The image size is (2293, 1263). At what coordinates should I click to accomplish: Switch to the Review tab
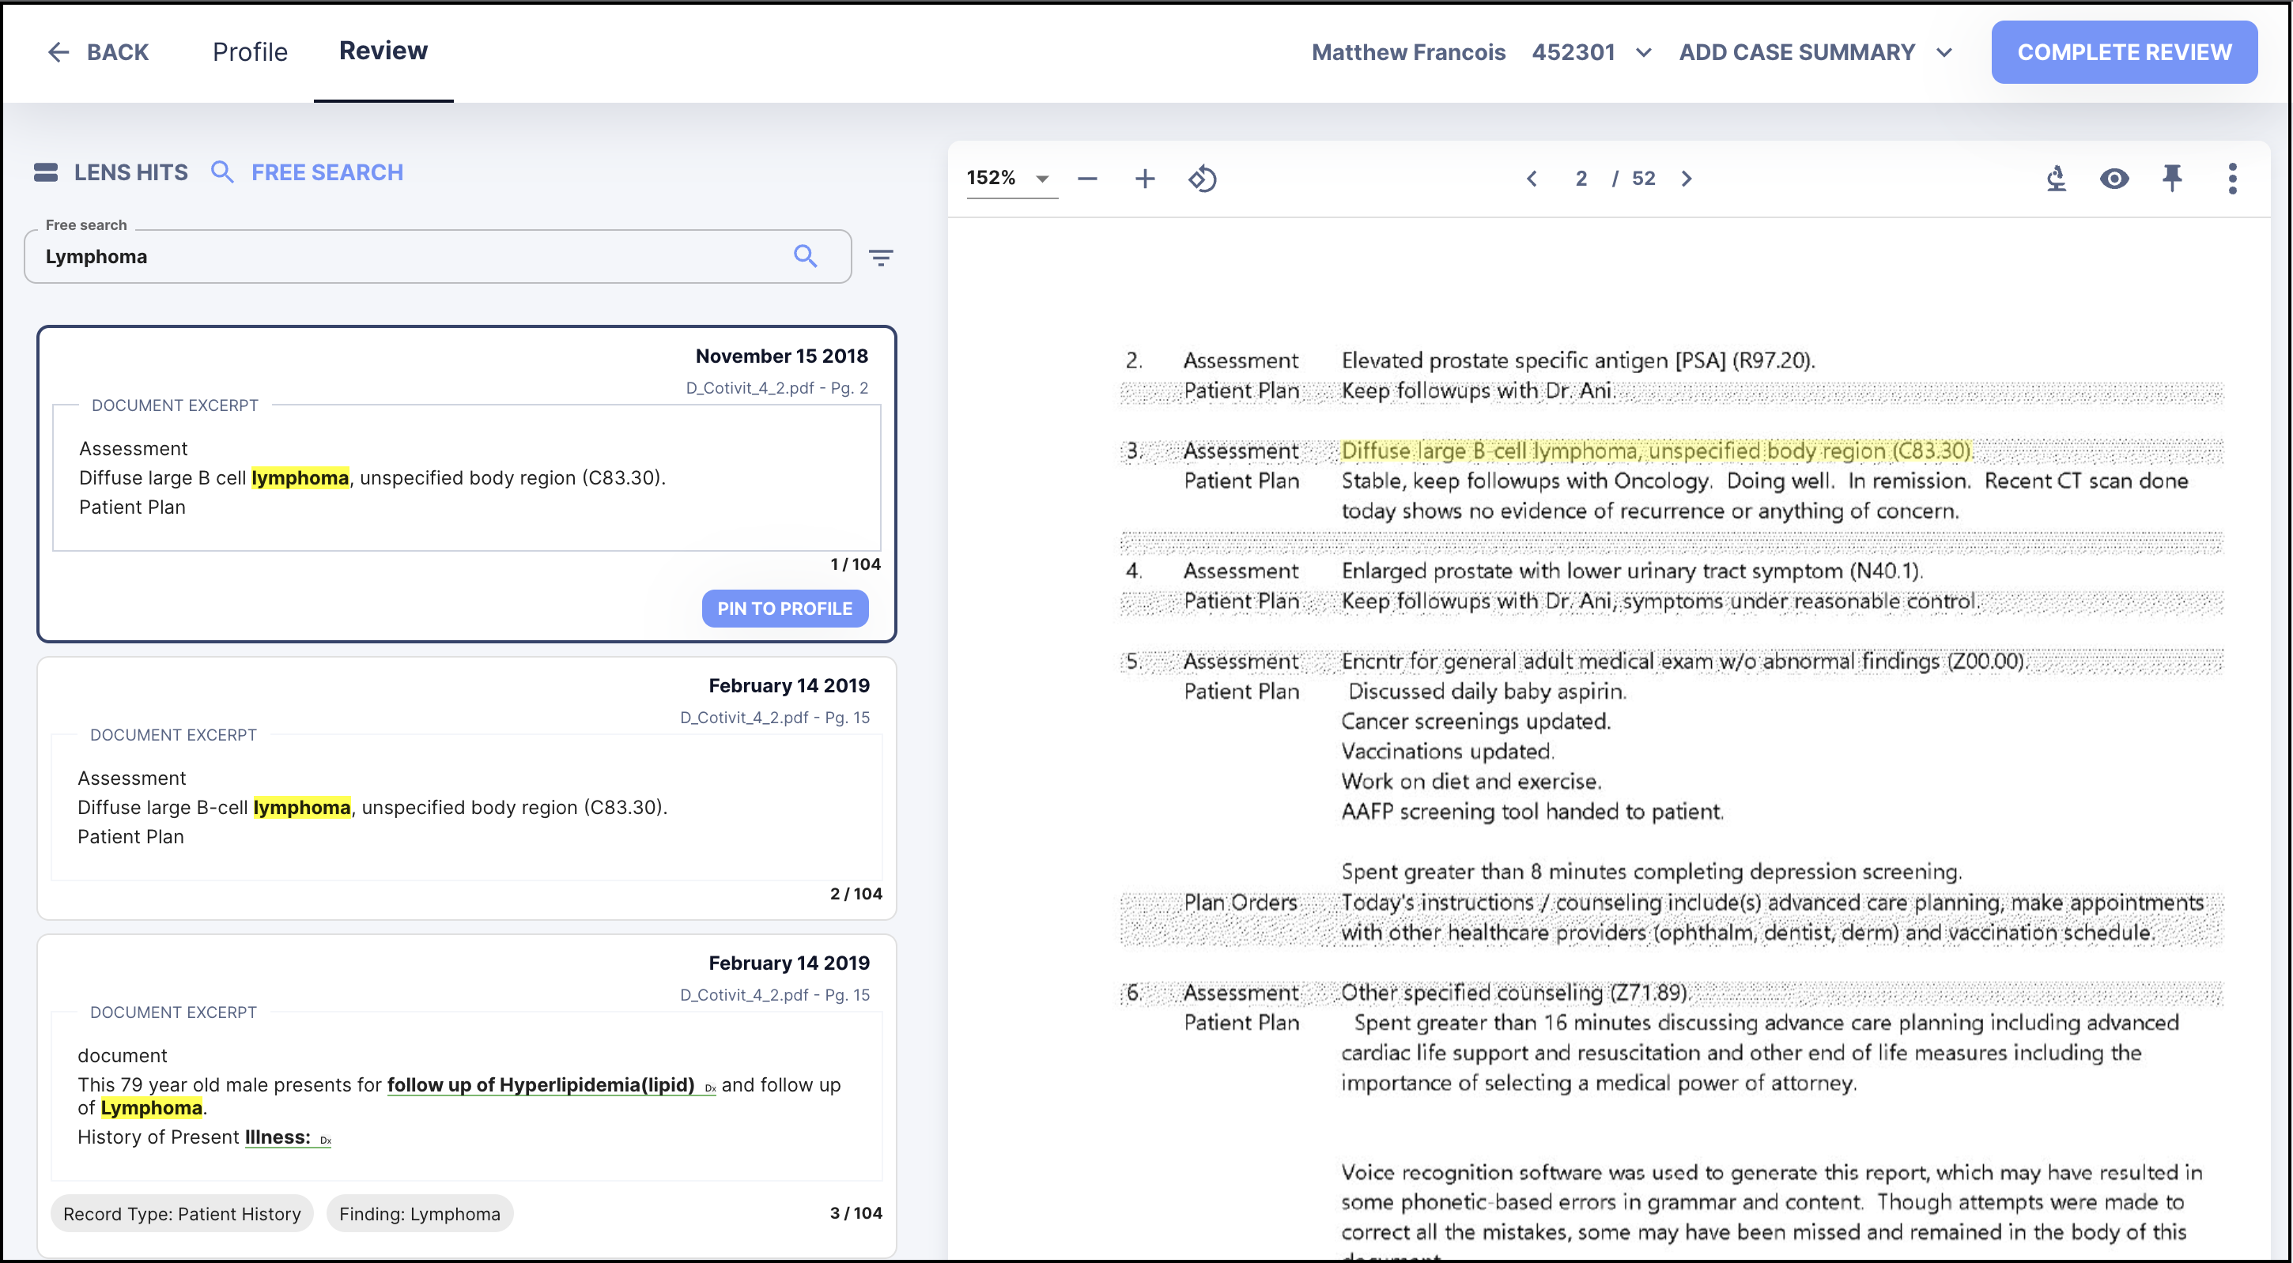click(x=383, y=51)
